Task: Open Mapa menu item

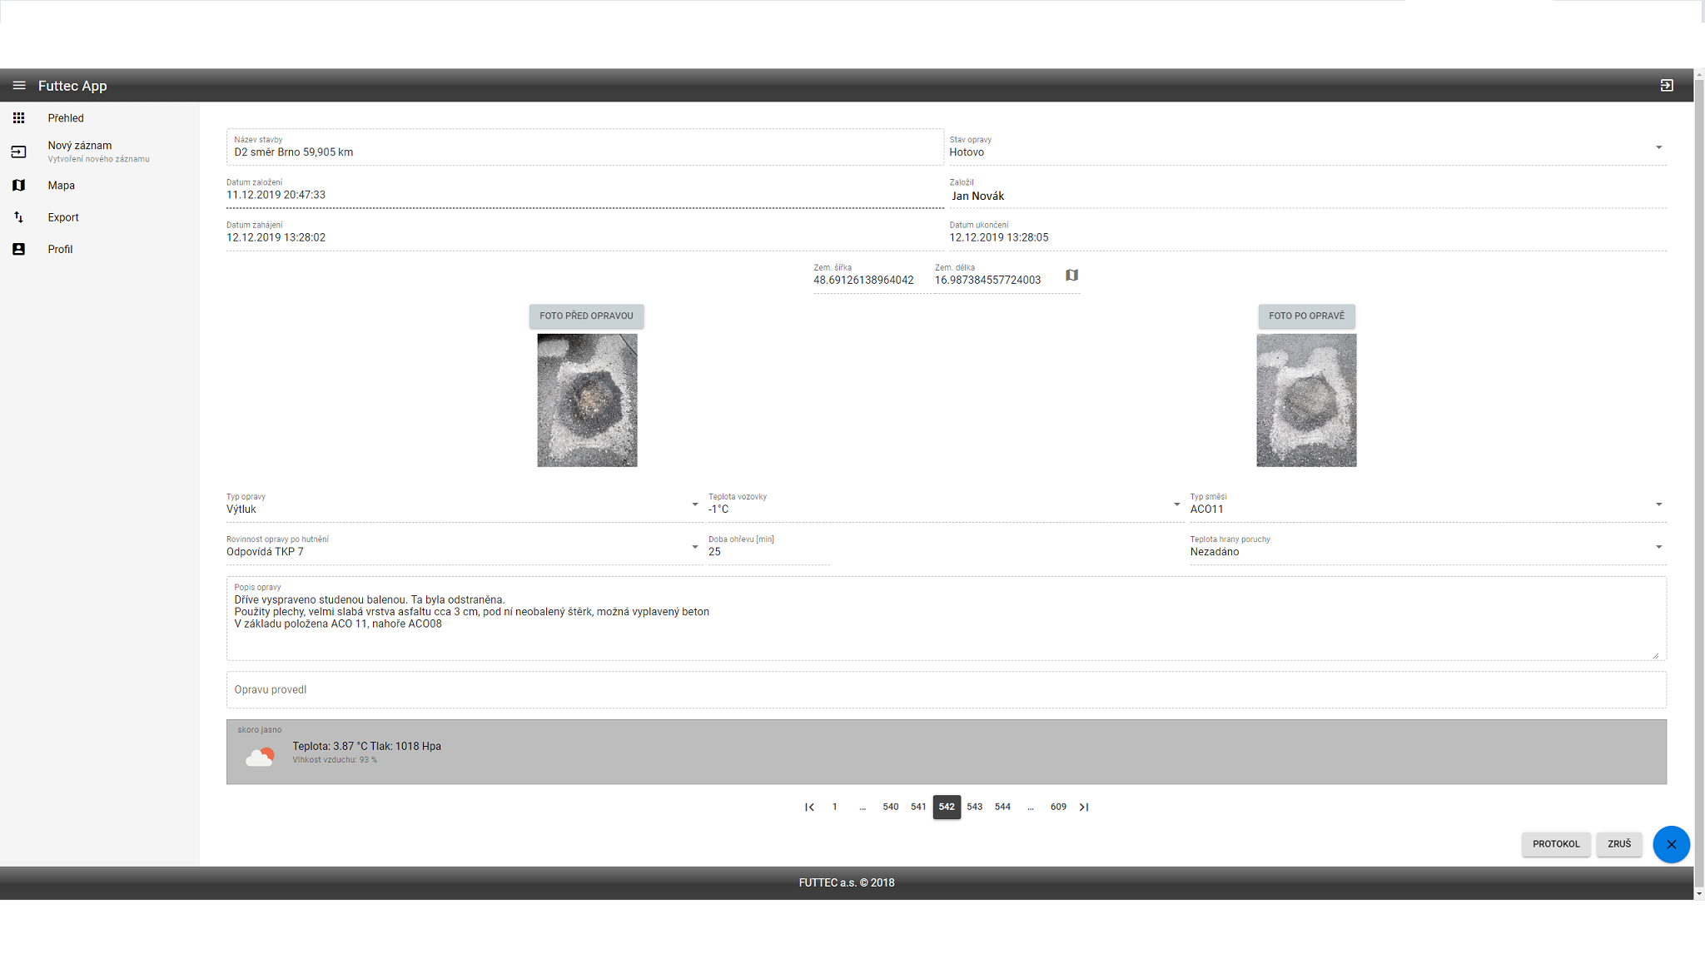Action: click(100, 186)
